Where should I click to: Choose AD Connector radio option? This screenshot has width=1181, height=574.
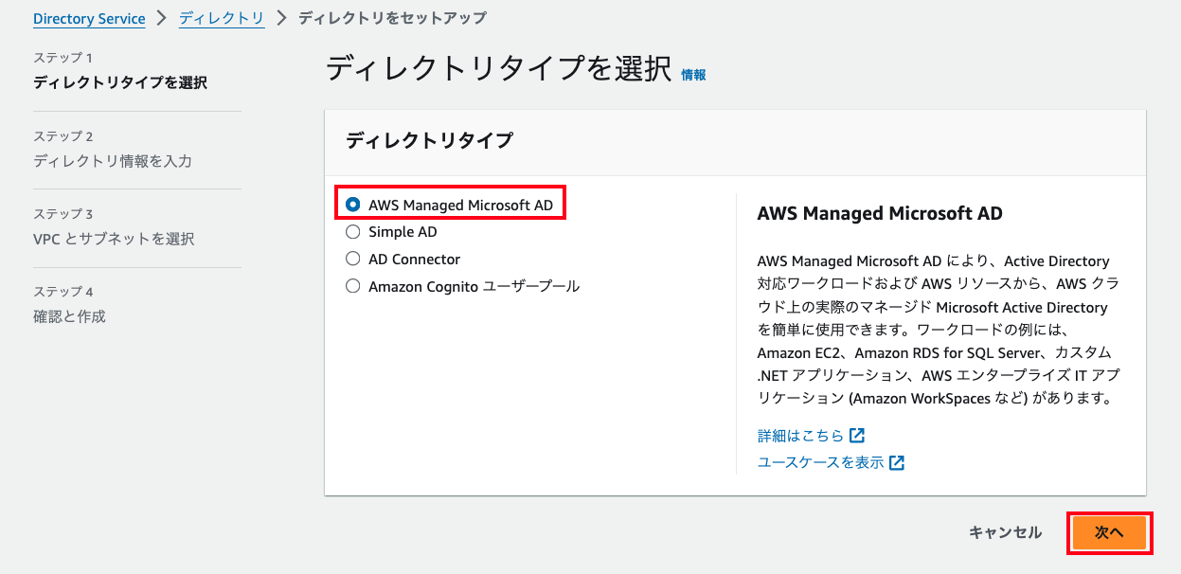(353, 259)
